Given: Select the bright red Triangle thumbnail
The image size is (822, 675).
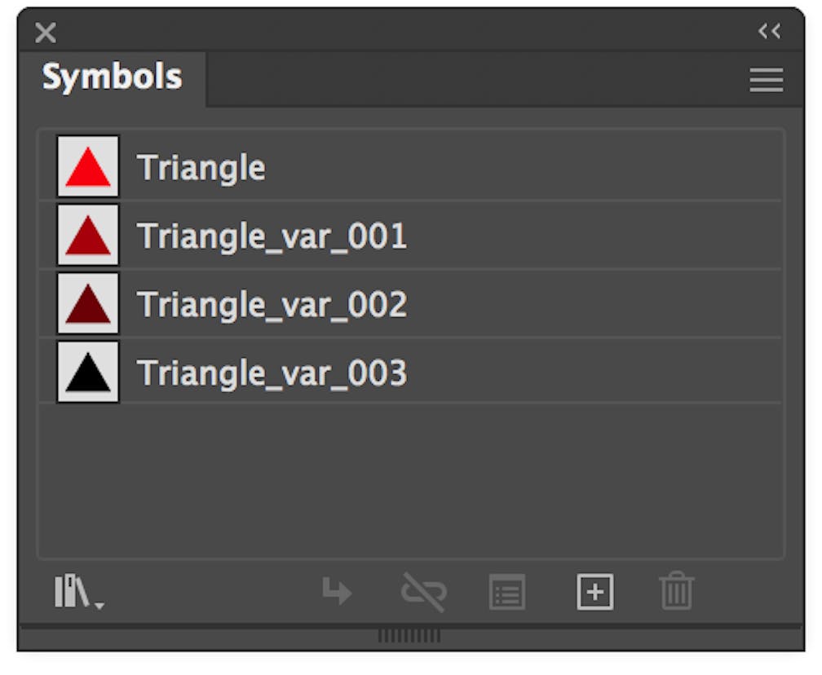Looking at the screenshot, I should click(88, 167).
